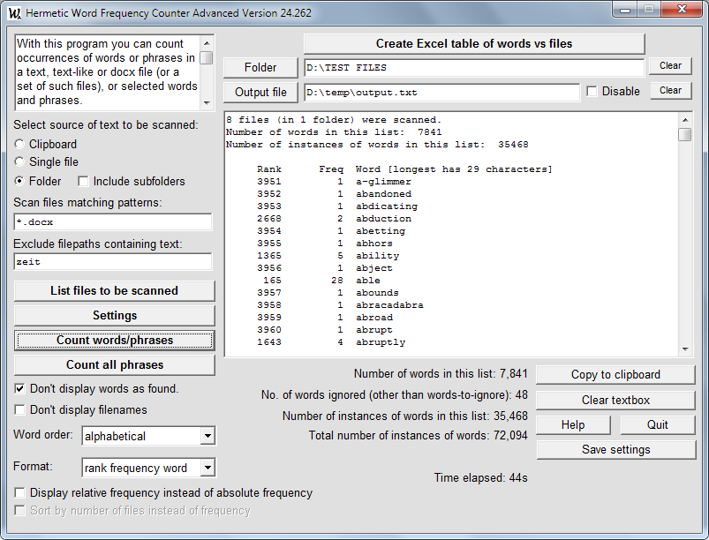Click Count all phrases button
Viewport: 709px width, 540px height.
(115, 365)
